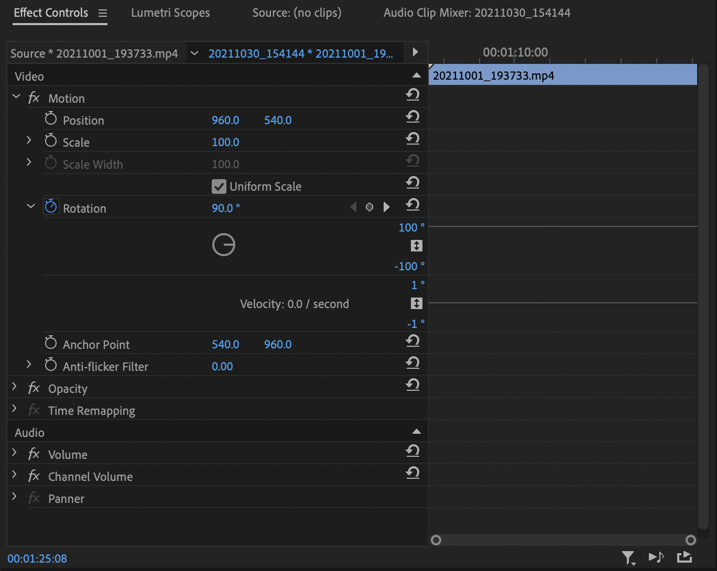Toggle Rotation animation stopwatch

(x=51, y=207)
